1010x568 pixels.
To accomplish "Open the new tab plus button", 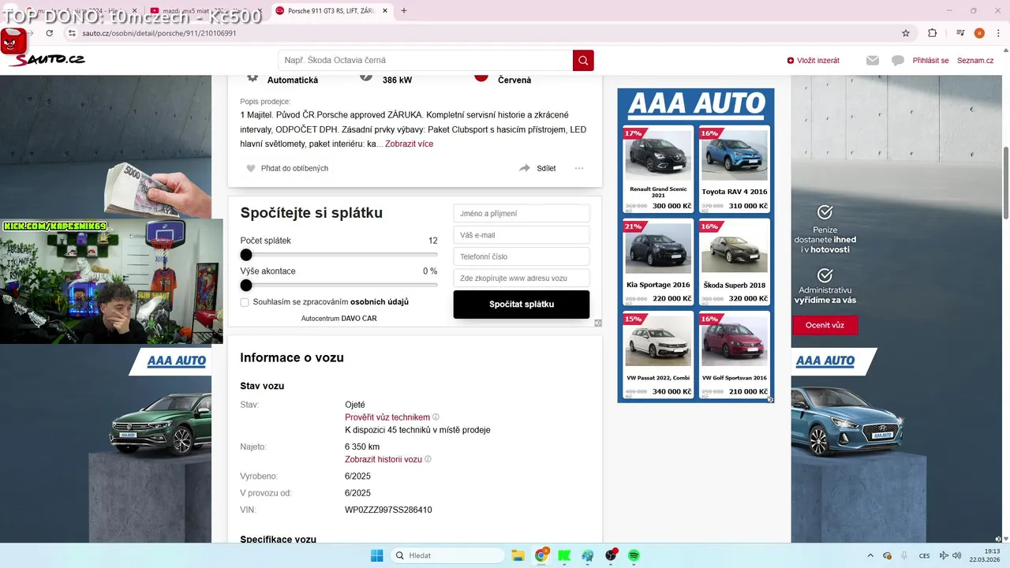I will (x=404, y=11).
